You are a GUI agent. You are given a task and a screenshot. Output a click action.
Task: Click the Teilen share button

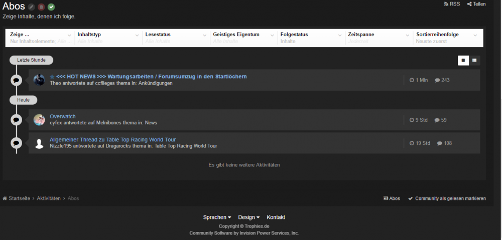point(476,4)
